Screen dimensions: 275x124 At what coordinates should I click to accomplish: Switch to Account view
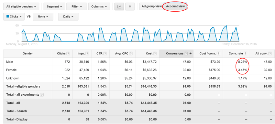(x=175, y=6)
